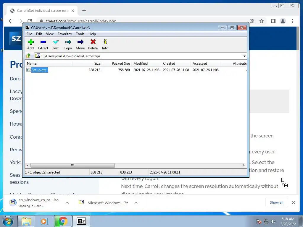Expand the 7-Zip address path dropdown

[x=244, y=56]
